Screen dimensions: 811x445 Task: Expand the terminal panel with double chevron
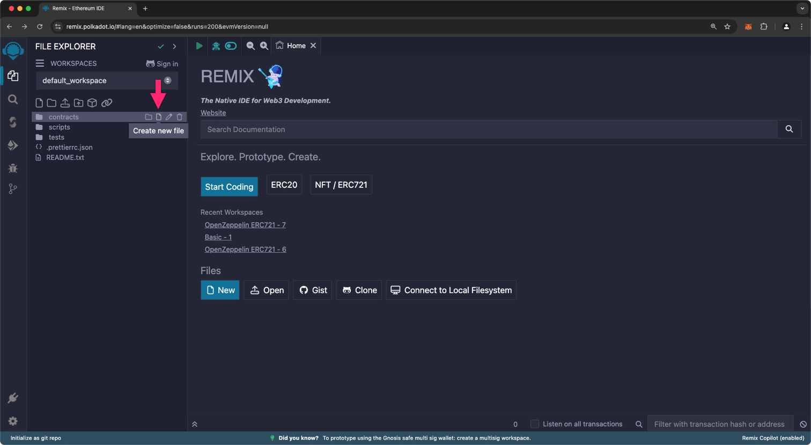(195, 424)
